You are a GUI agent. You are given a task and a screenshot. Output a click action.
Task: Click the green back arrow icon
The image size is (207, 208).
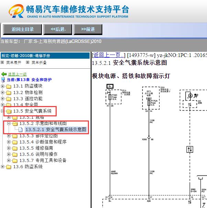(x=4, y=74)
